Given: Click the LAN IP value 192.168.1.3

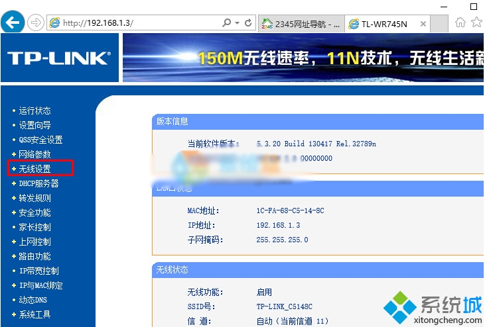Looking at the screenshot, I should (278, 225).
